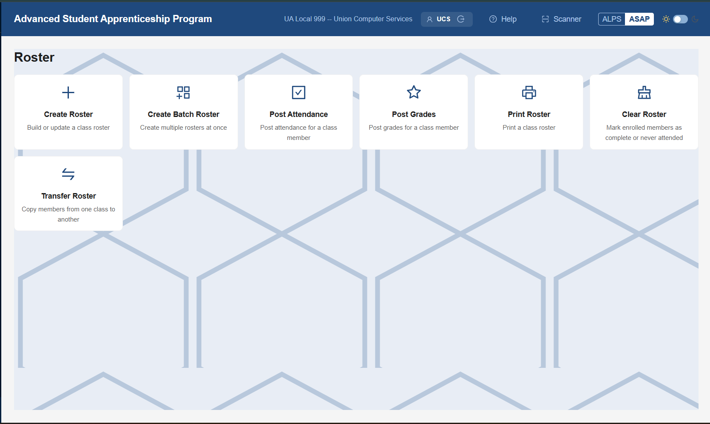Image resolution: width=710 pixels, height=424 pixels.
Task: Open the Transfer Roster title
Action: 68,196
